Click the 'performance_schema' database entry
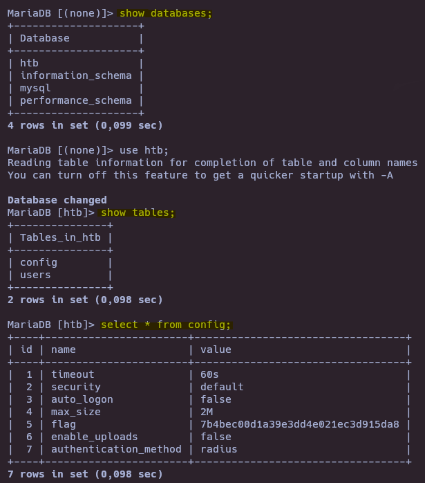425x483 pixels. (x=76, y=101)
